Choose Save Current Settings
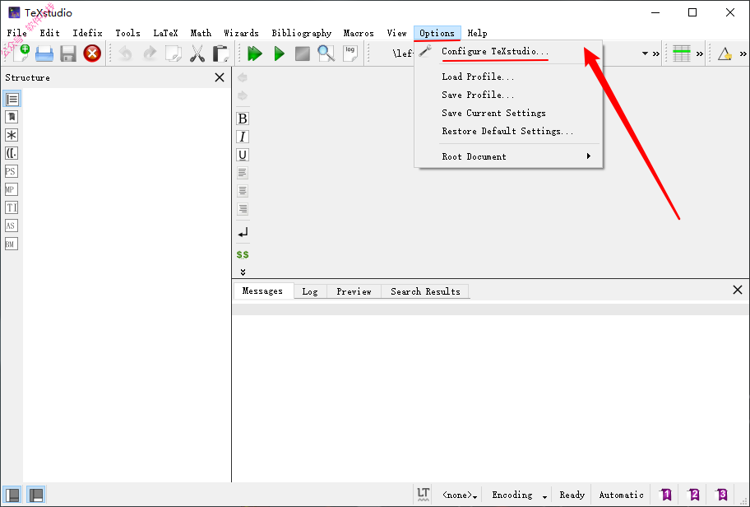Screen dimensions: 750x507 508,113
